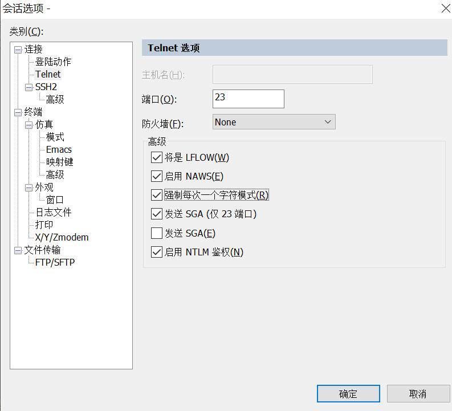
Task: Select FTP/SFTP in category tree
Action: pyautogui.click(x=55, y=262)
